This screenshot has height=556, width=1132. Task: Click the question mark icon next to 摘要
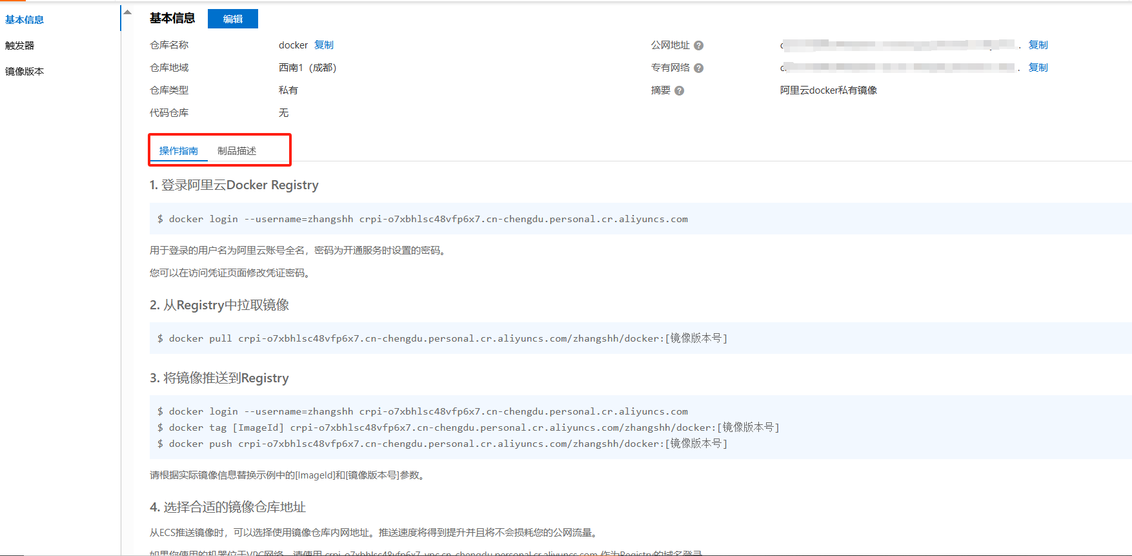tap(679, 90)
